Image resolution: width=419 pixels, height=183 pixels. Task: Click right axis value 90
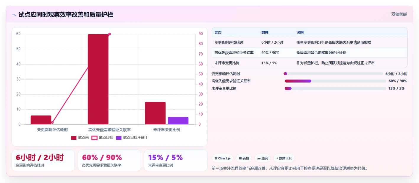200,34
